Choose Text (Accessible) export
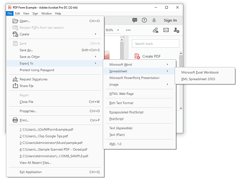 pos(139,128)
